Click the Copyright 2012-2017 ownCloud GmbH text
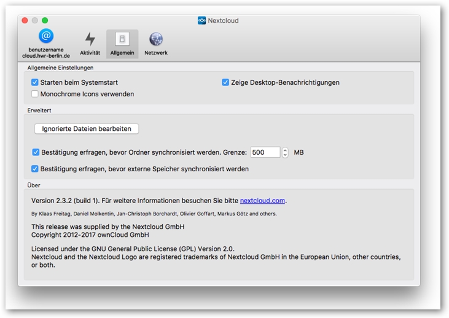 (90, 235)
